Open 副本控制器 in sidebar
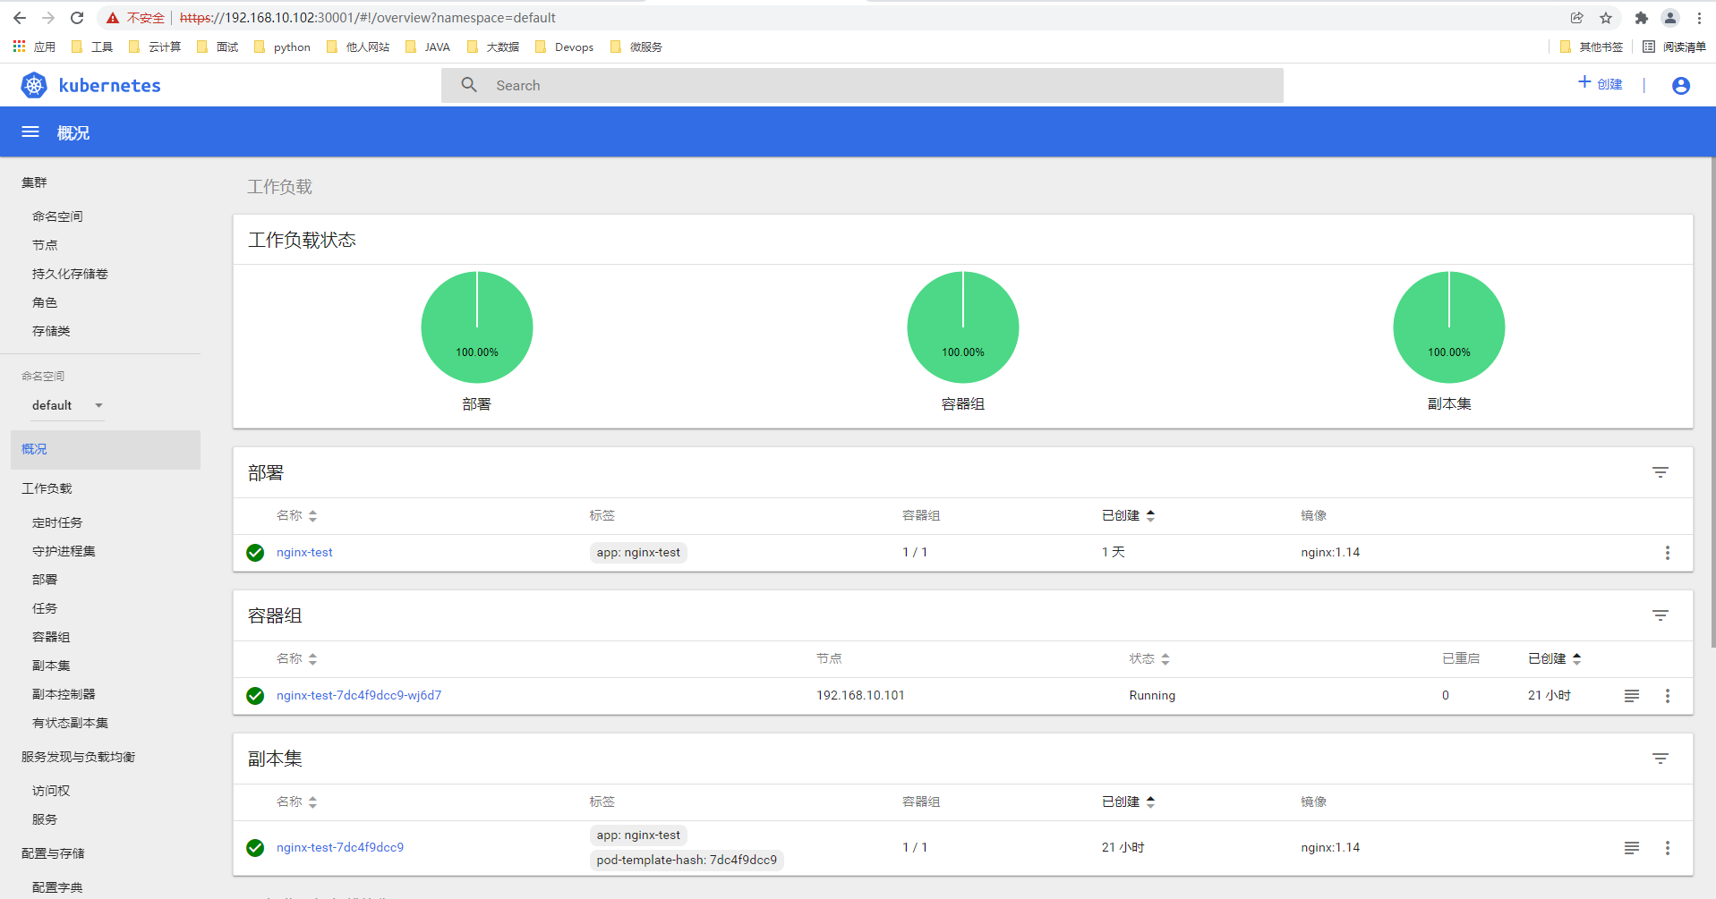This screenshot has width=1716, height=899. [64, 694]
